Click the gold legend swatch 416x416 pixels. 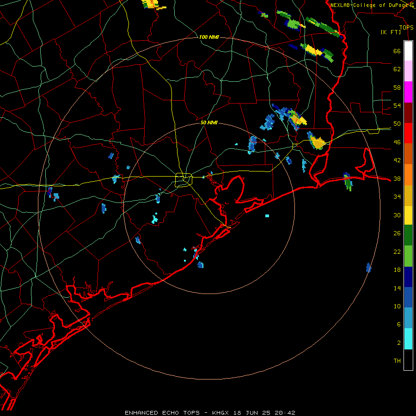click(x=408, y=196)
